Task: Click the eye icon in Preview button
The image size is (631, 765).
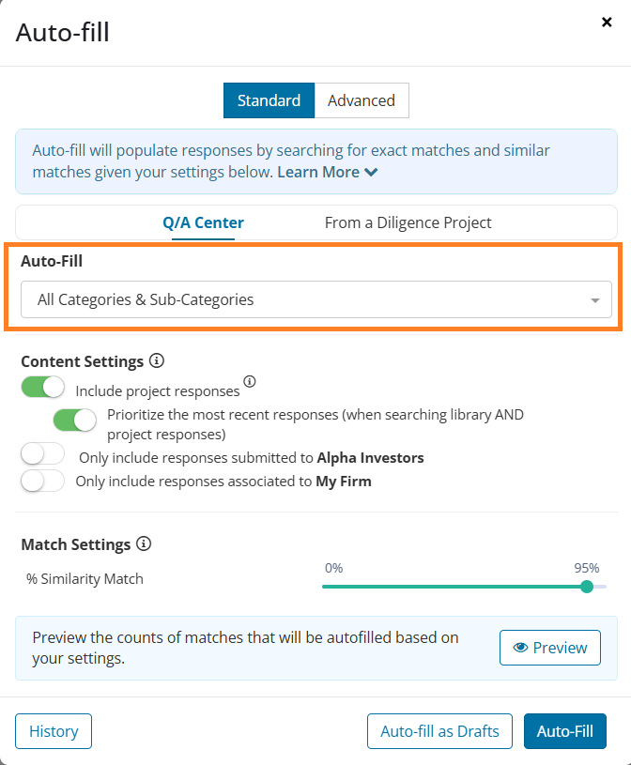Action: tap(520, 648)
